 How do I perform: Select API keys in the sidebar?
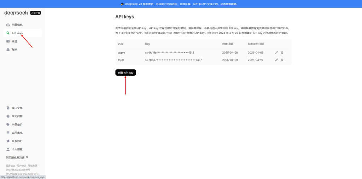pos(22,33)
